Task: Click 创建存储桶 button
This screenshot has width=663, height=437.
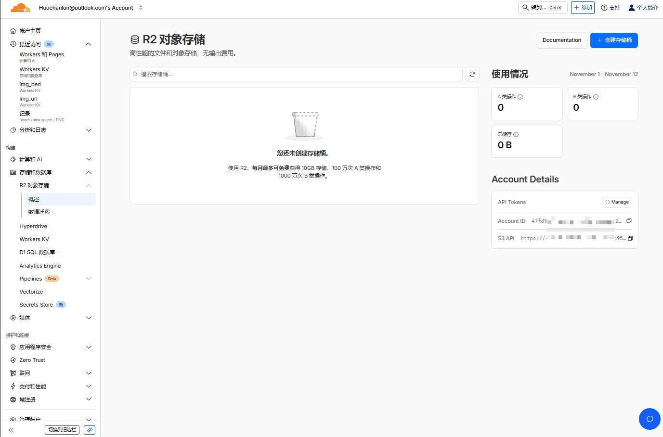Action: pyautogui.click(x=614, y=40)
